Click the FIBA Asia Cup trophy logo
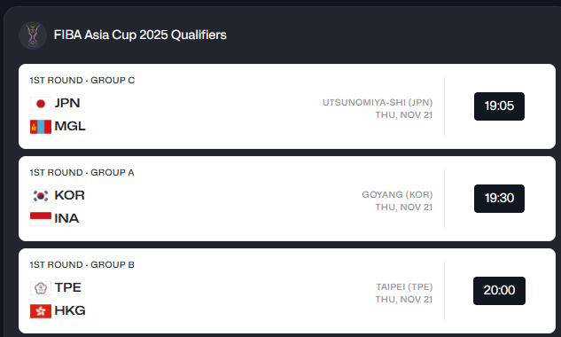The height and width of the screenshot is (337, 561). (x=33, y=35)
